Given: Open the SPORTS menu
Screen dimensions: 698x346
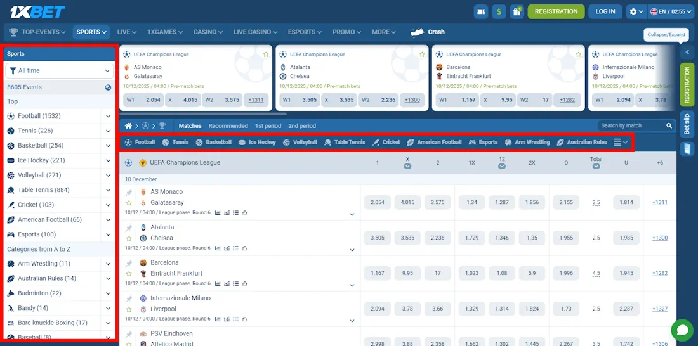Looking at the screenshot, I should [91, 32].
